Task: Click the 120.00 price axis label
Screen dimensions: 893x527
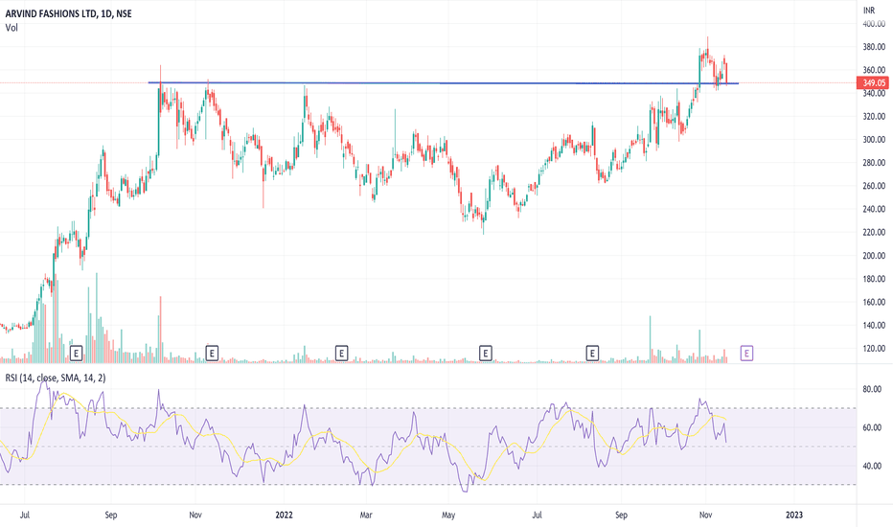Action: pos(874,349)
